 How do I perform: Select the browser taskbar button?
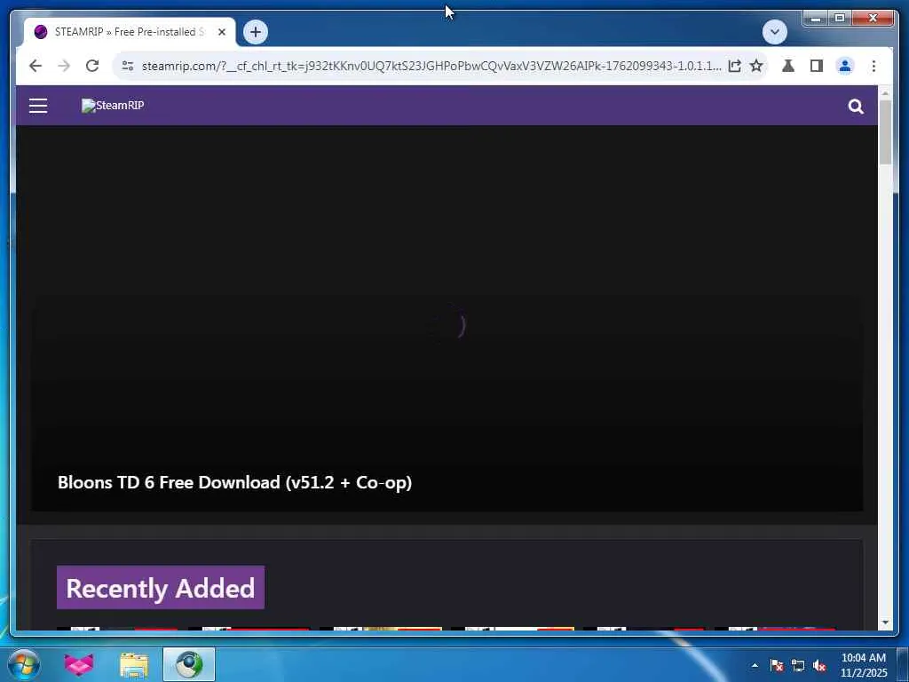(189, 664)
